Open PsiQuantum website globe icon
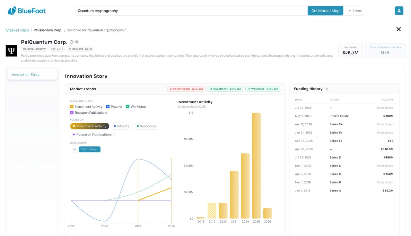The image size is (411, 236). click(x=72, y=42)
